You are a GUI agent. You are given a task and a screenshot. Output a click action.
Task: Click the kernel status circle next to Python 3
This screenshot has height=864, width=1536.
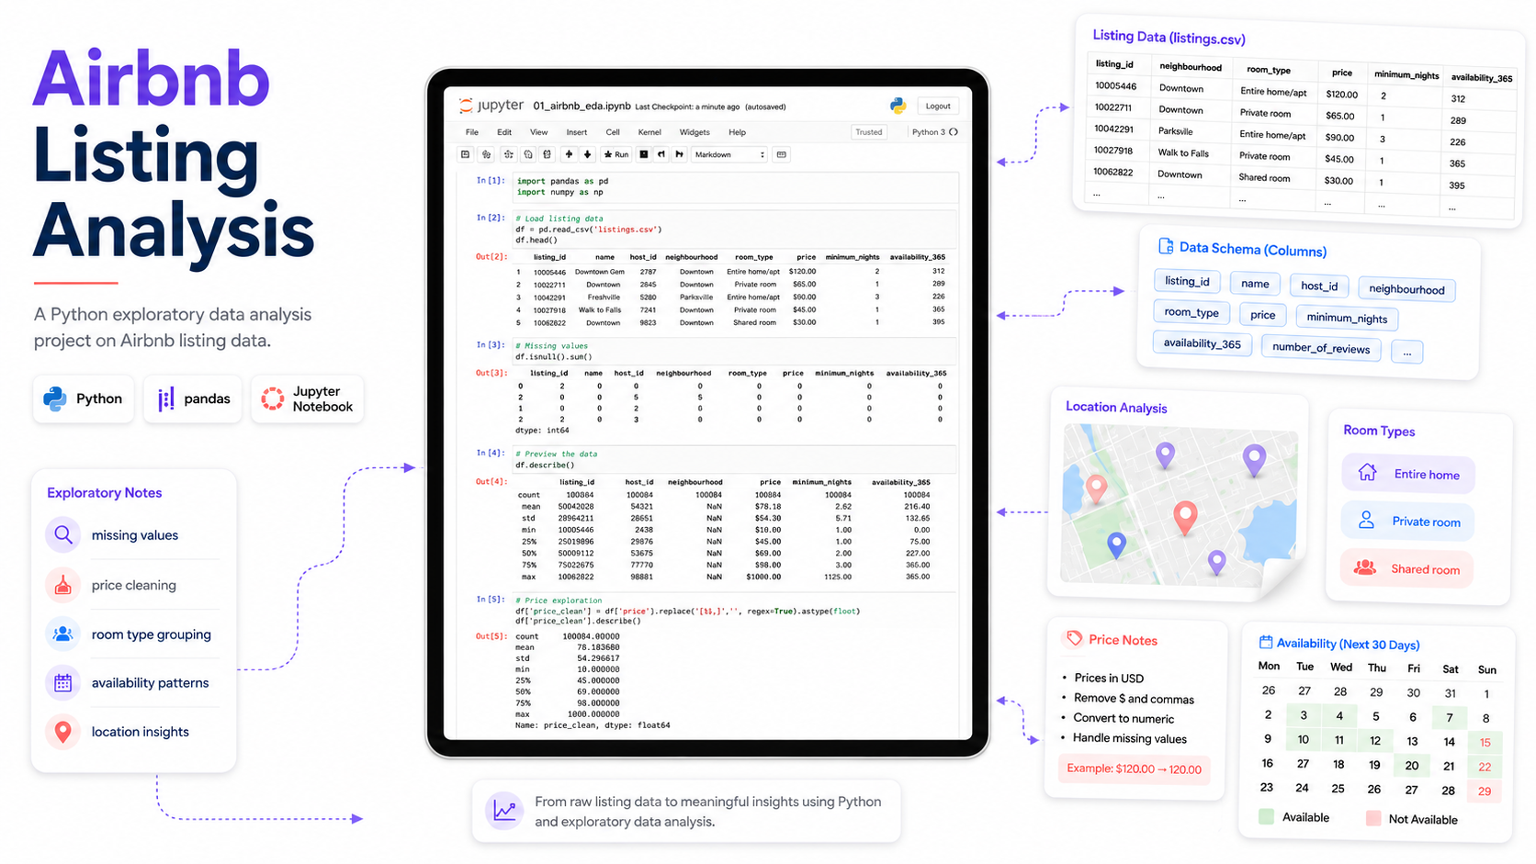coord(954,132)
